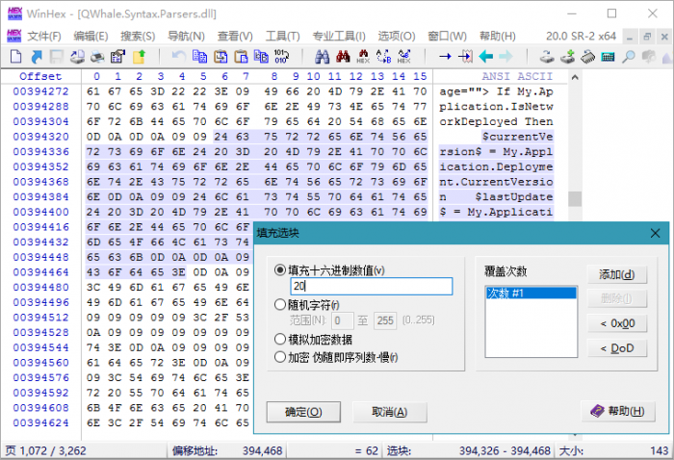Click the Find Hex Values binoculars icon
The image size is (674, 460).
pyautogui.click(x=362, y=57)
